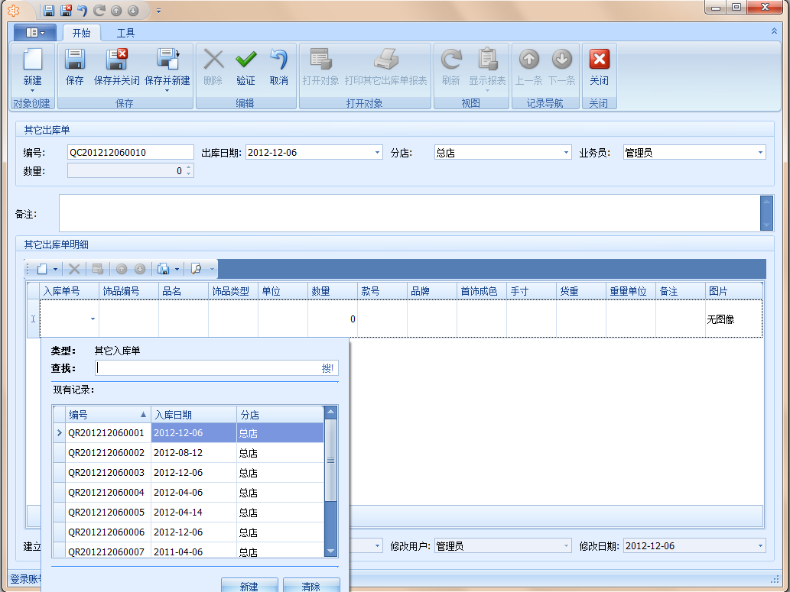Viewport: 790px width, 592px height.
Task: Click the 首饰成色 column header
Action: 481,291
